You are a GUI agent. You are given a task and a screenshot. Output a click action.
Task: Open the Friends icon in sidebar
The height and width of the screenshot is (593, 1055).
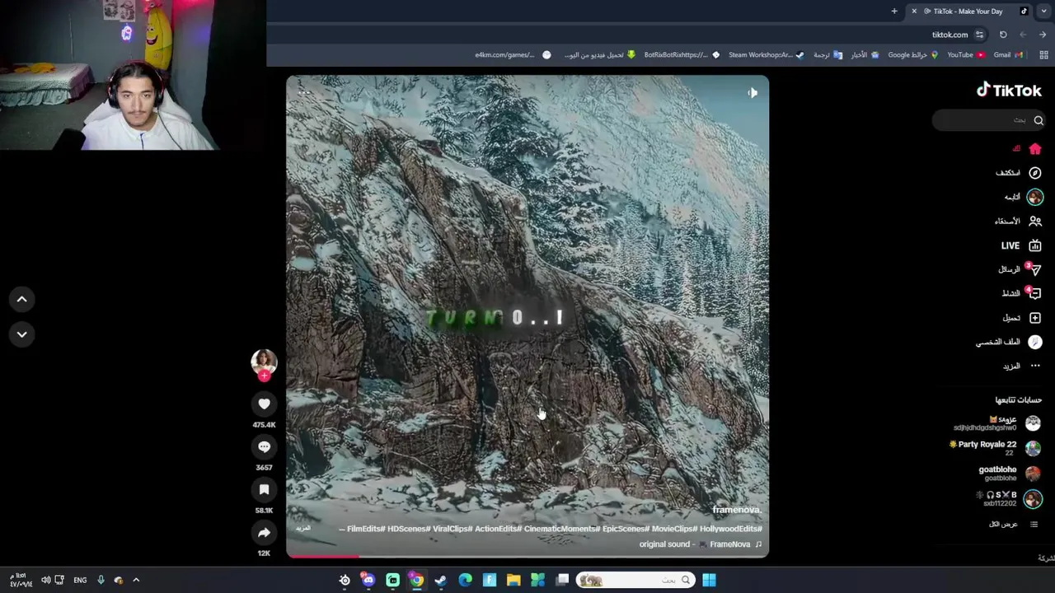1035,221
